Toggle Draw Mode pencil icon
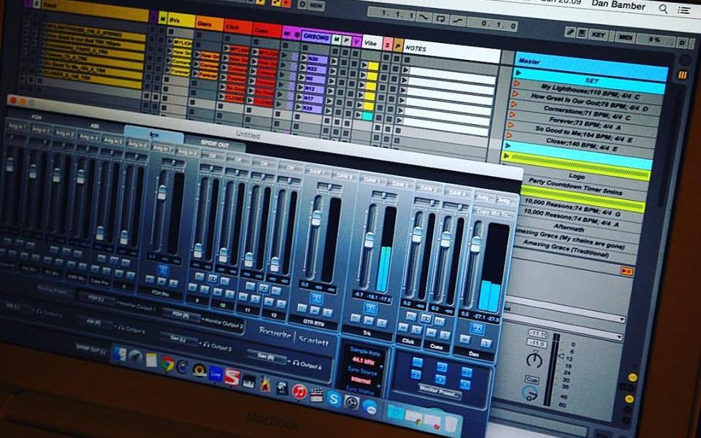 click(572, 32)
